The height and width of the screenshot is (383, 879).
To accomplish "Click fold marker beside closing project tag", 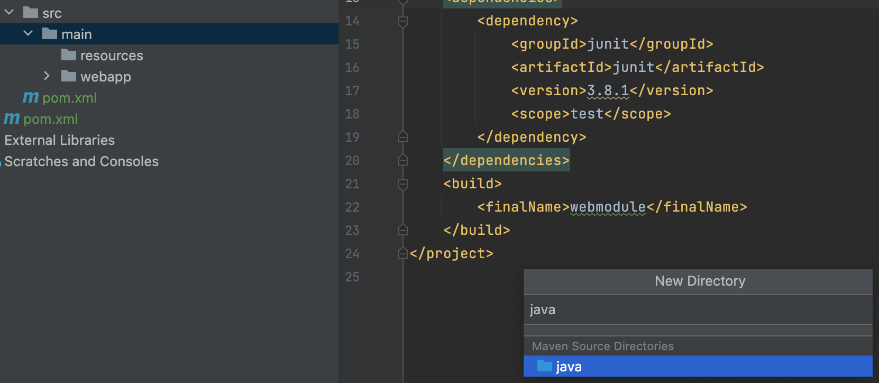I will [403, 253].
